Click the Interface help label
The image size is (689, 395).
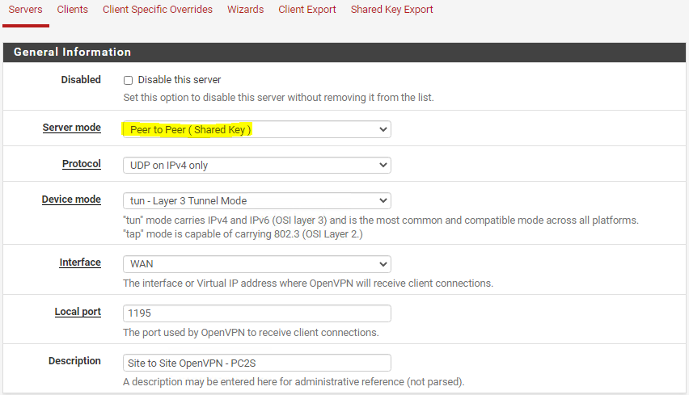[x=80, y=263]
